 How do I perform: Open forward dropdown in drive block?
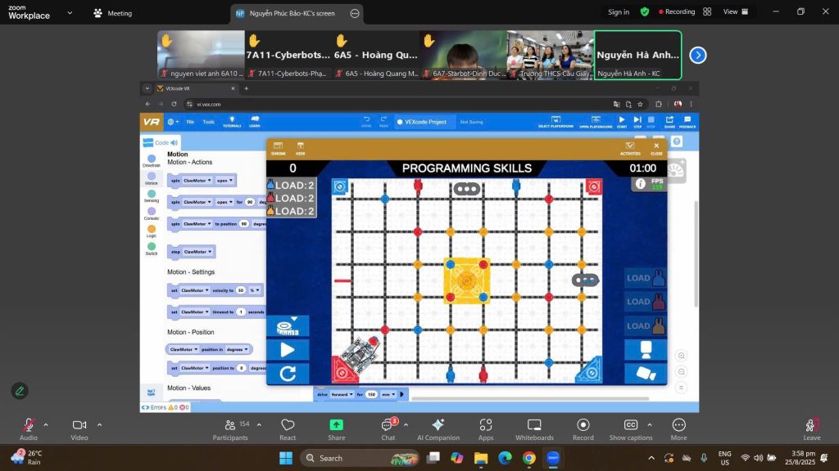pyautogui.click(x=342, y=395)
